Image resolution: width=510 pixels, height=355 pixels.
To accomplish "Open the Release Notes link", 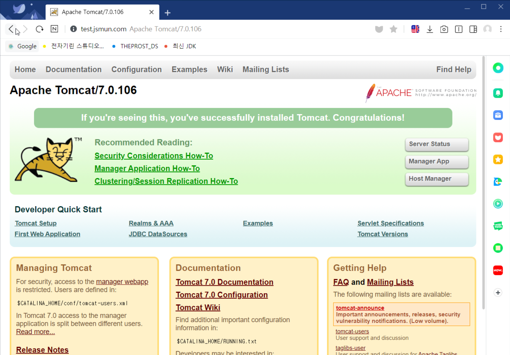I will (x=42, y=350).
